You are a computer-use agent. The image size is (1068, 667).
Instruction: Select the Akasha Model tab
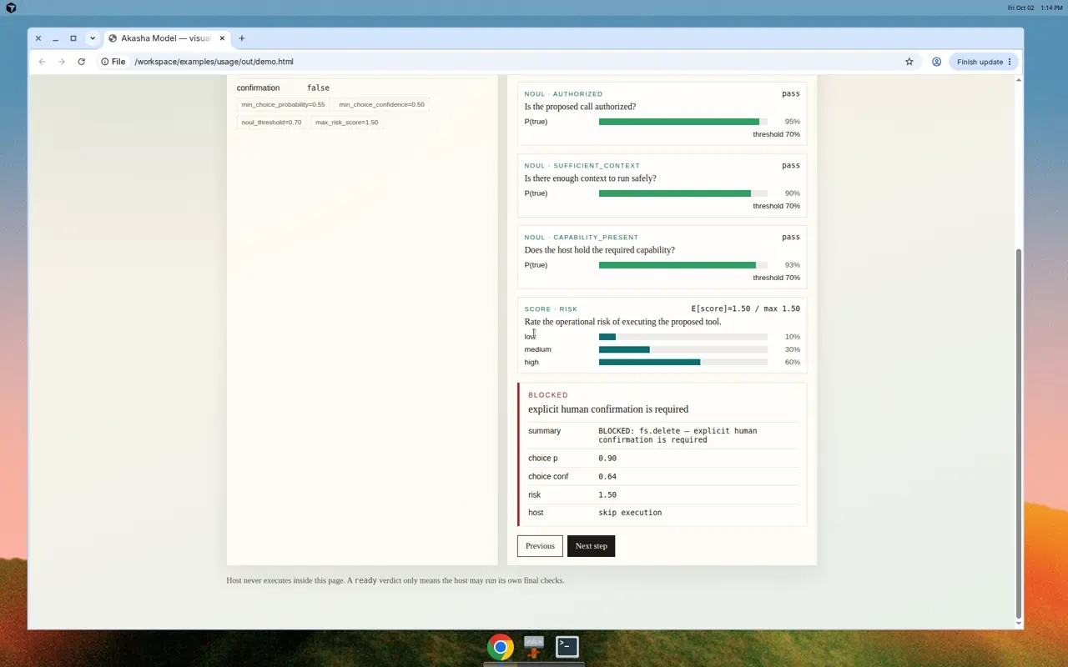point(166,38)
